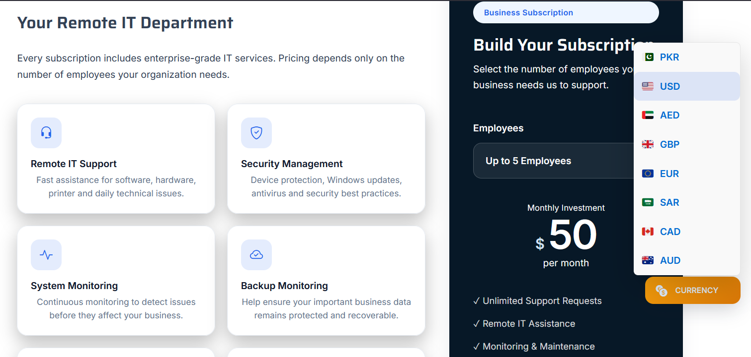
Task: Click the Pakistan flag icon beside PKR
Action: (648, 57)
